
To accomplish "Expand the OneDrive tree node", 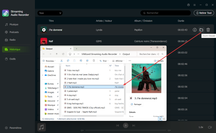I will [x=42, y=75].
